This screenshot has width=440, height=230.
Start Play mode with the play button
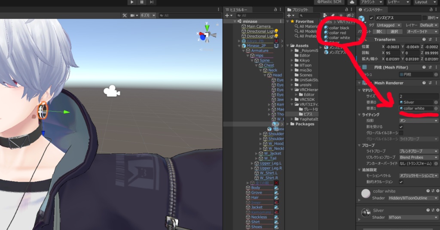tap(131, 2)
